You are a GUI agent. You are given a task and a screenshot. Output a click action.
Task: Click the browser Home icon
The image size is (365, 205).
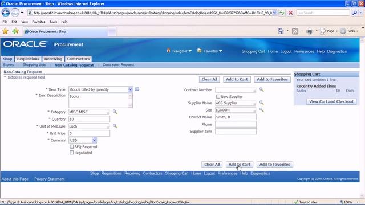click(x=281, y=31)
